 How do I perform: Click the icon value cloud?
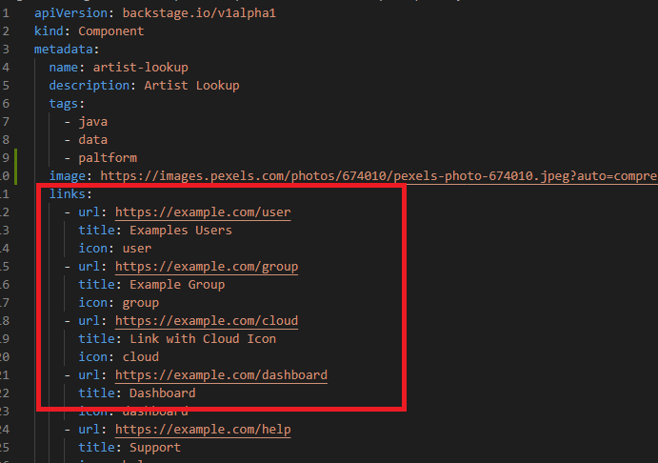click(141, 357)
